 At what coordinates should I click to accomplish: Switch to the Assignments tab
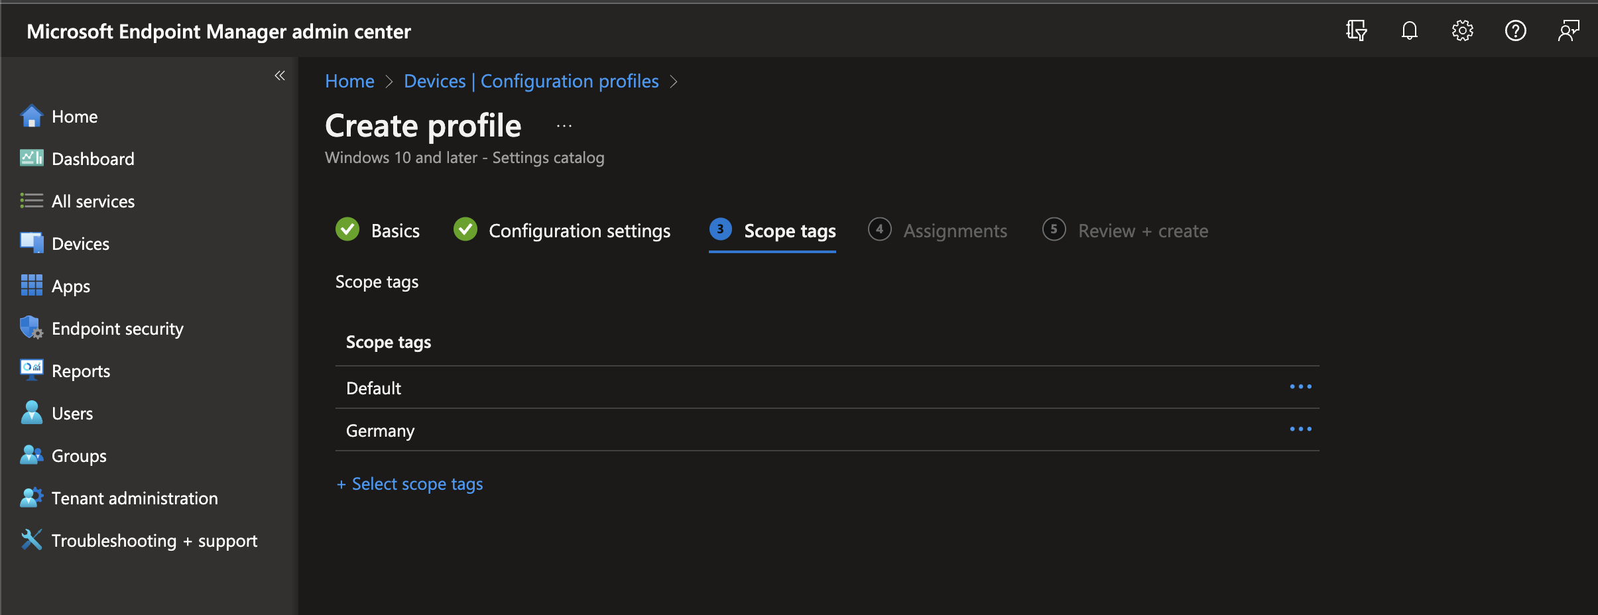(x=955, y=231)
